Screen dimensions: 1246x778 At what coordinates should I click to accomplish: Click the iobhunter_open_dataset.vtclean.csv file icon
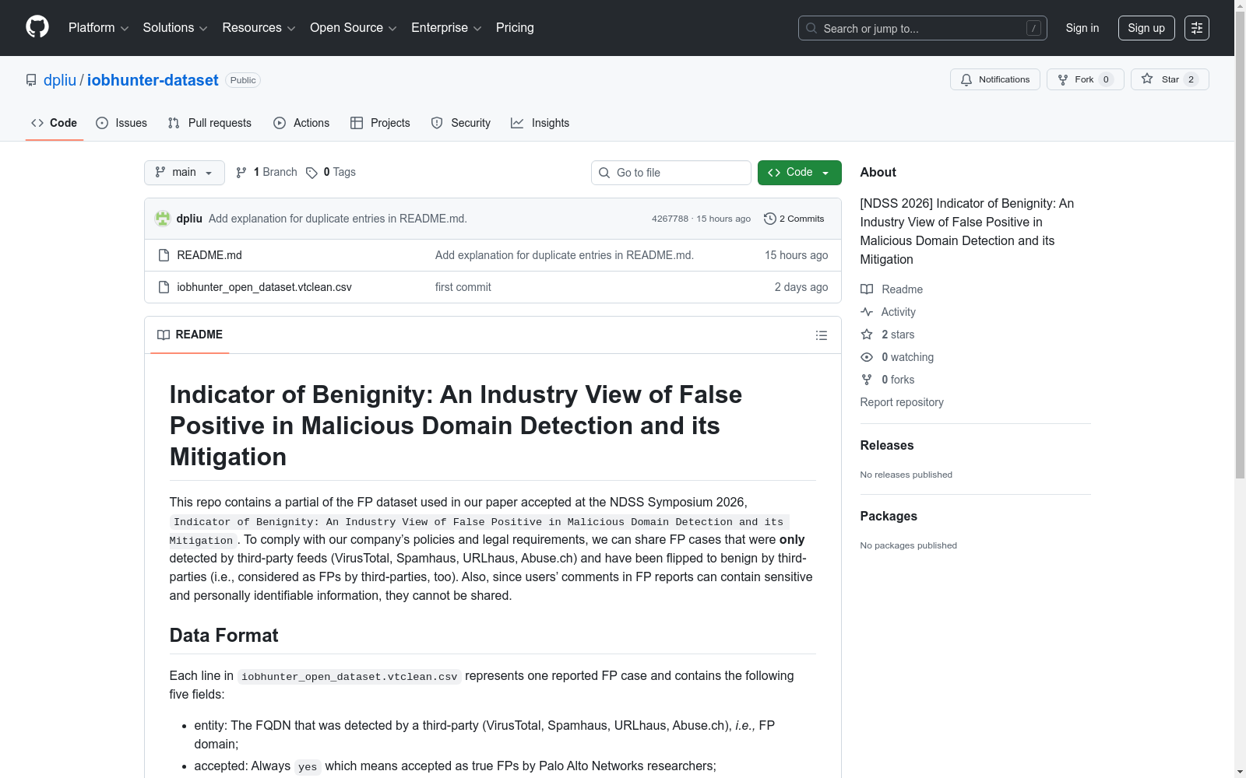164,287
